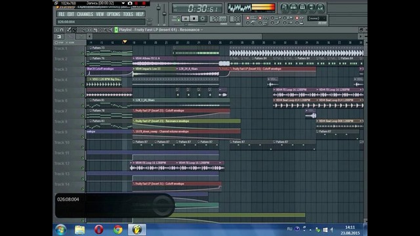Take a snapshot with recorder camera icon
420x236 pixels.
(x=130, y=3)
